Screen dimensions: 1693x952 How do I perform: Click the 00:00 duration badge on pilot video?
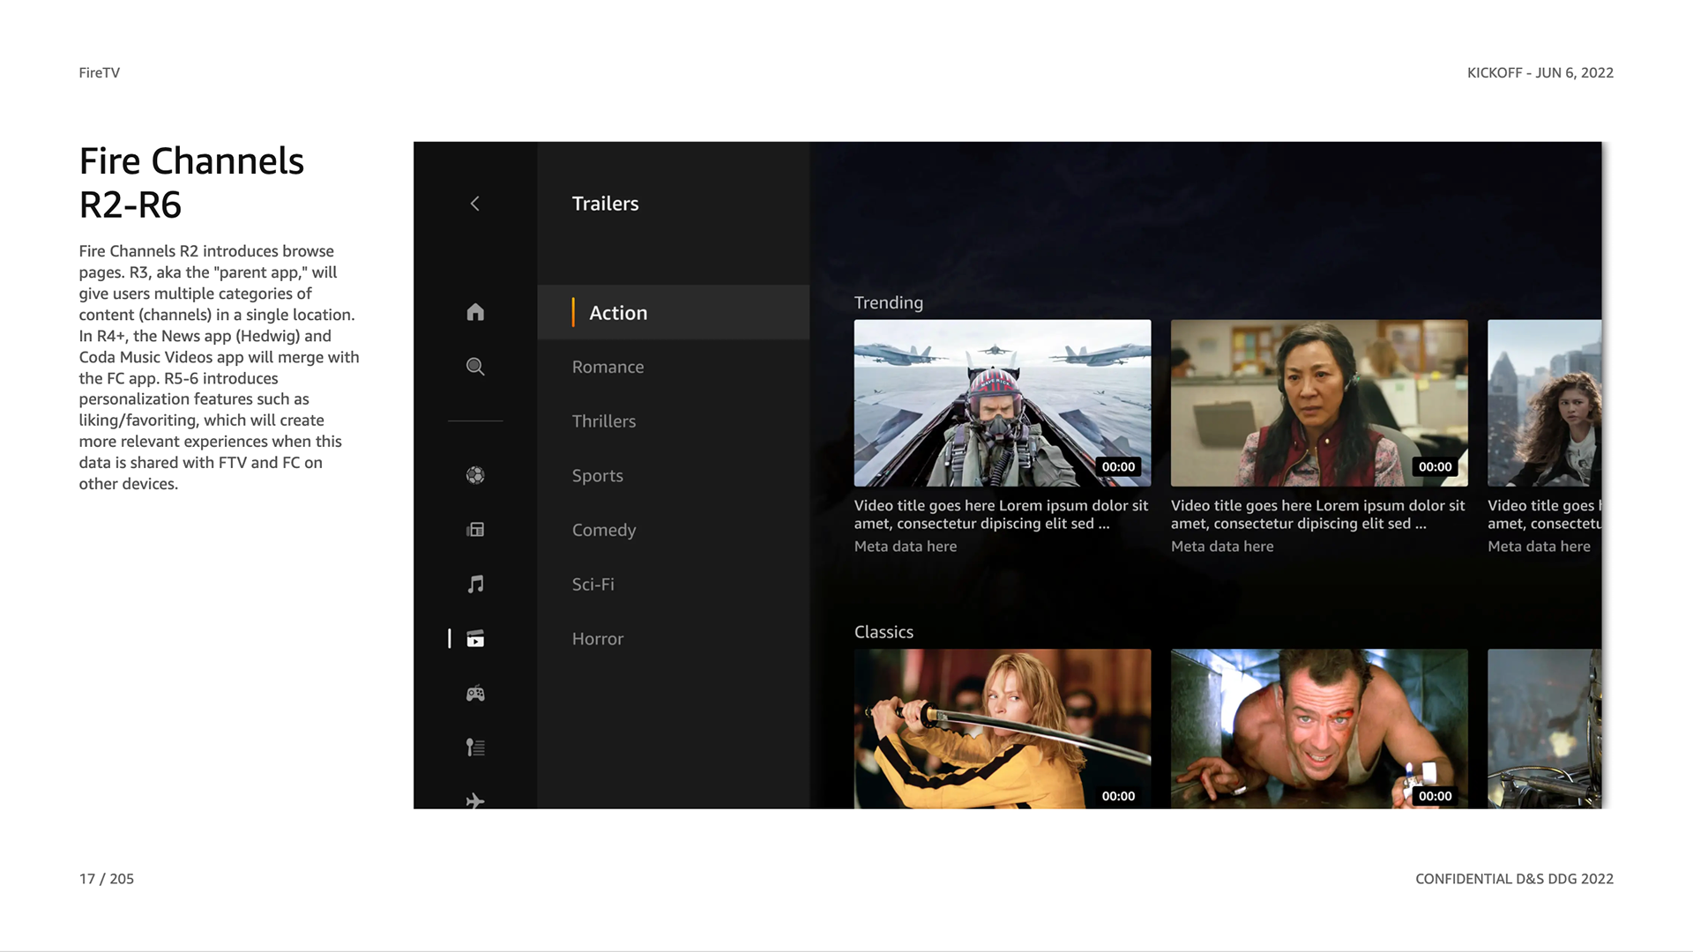(x=1118, y=467)
